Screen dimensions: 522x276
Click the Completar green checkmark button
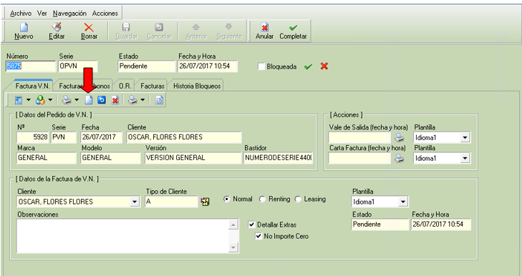click(x=293, y=31)
